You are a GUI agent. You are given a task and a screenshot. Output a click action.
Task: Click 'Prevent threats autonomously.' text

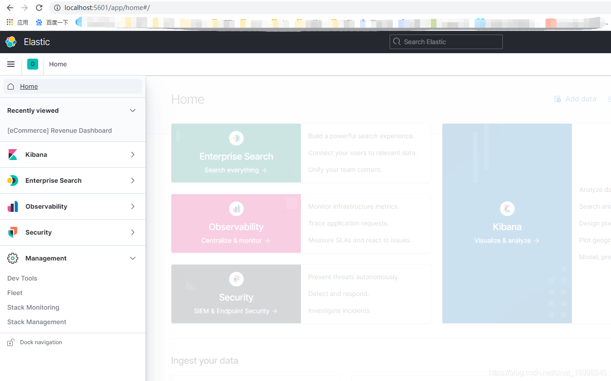pyautogui.click(x=354, y=277)
